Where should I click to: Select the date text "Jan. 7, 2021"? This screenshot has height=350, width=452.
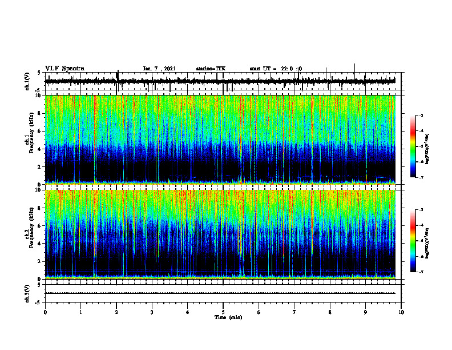click(x=159, y=69)
